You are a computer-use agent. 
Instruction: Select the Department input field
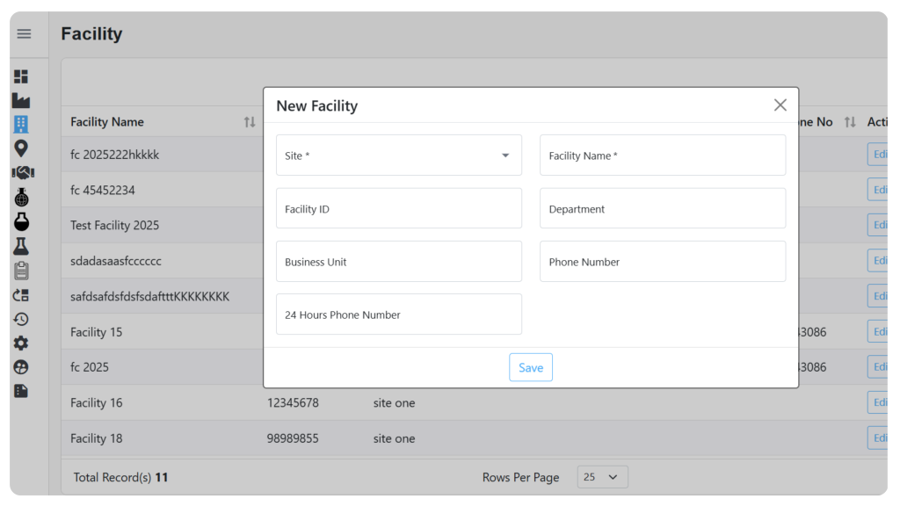[x=663, y=208]
